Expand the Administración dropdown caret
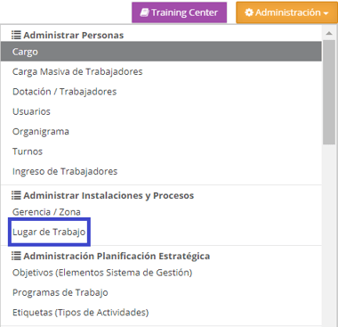 coord(326,13)
